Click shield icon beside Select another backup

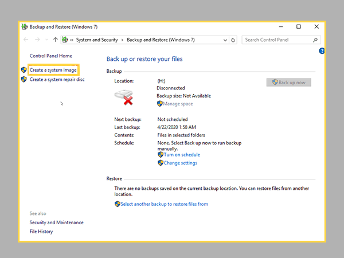tap(118, 204)
